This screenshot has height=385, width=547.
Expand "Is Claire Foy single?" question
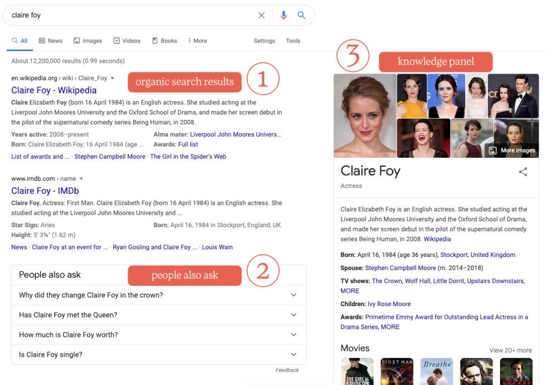tap(293, 354)
